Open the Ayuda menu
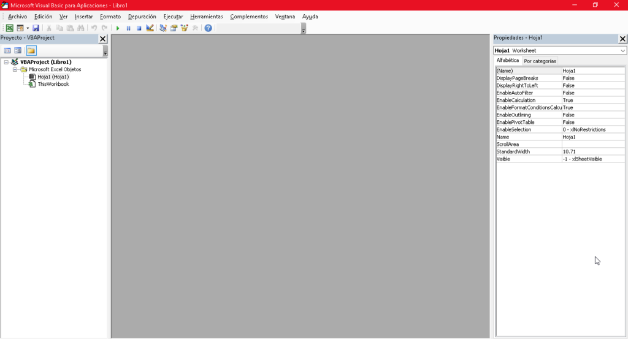The height and width of the screenshot is (339, 628). click(x=310, y=17)
